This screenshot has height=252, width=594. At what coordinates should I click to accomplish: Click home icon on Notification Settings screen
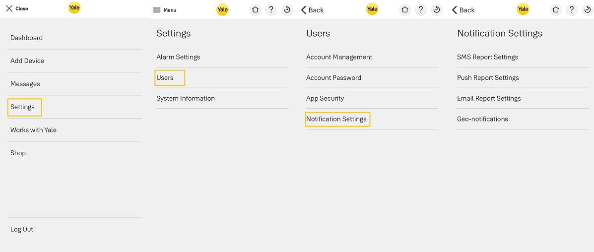[556, 10]
